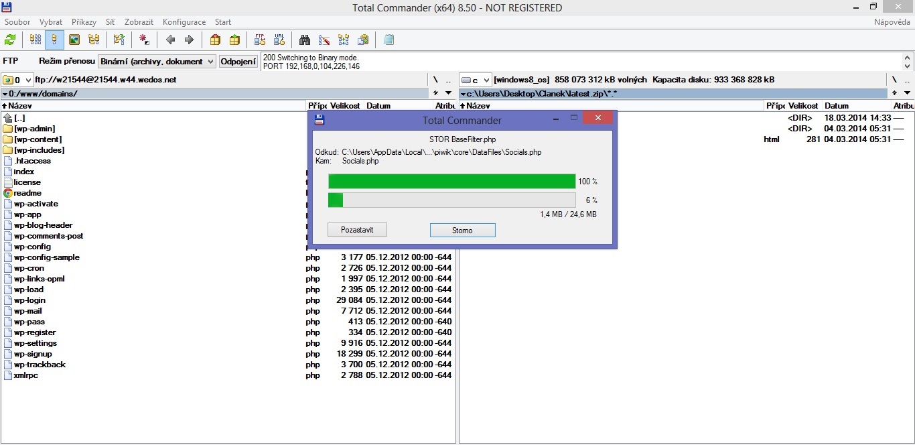Click the red star file filter icon

click(144, 40)
